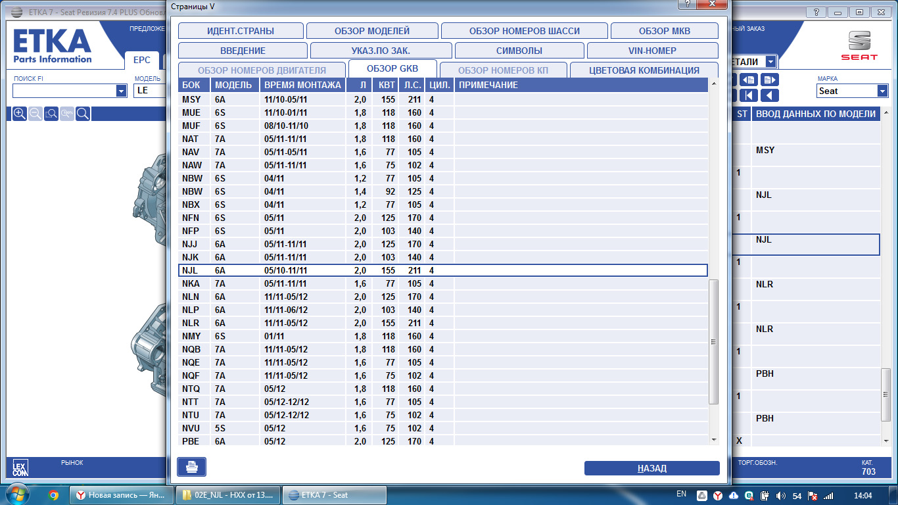The height and width of the screenshot is (505, 898).
Task: Click the Yandex browser tray icon
Action: [x=718, y=495]
